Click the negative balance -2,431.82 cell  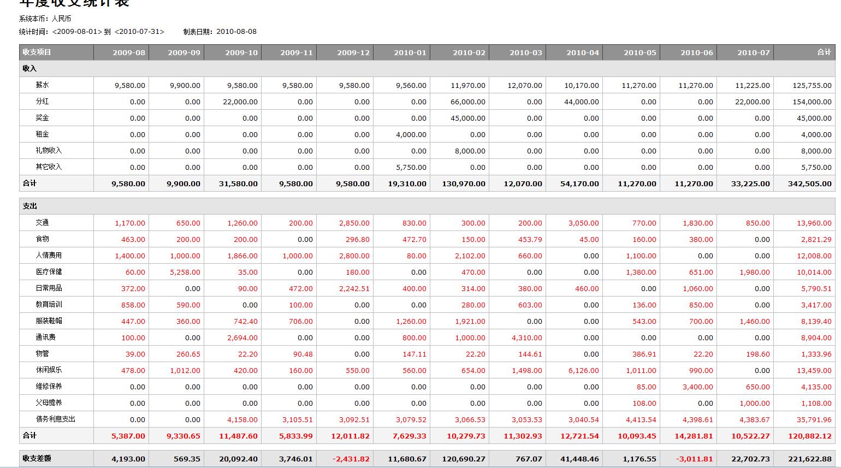pyautogui.click(x=351, y=459)
